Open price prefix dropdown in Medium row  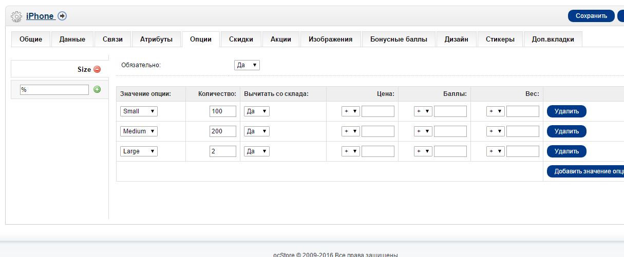(351, 131)
